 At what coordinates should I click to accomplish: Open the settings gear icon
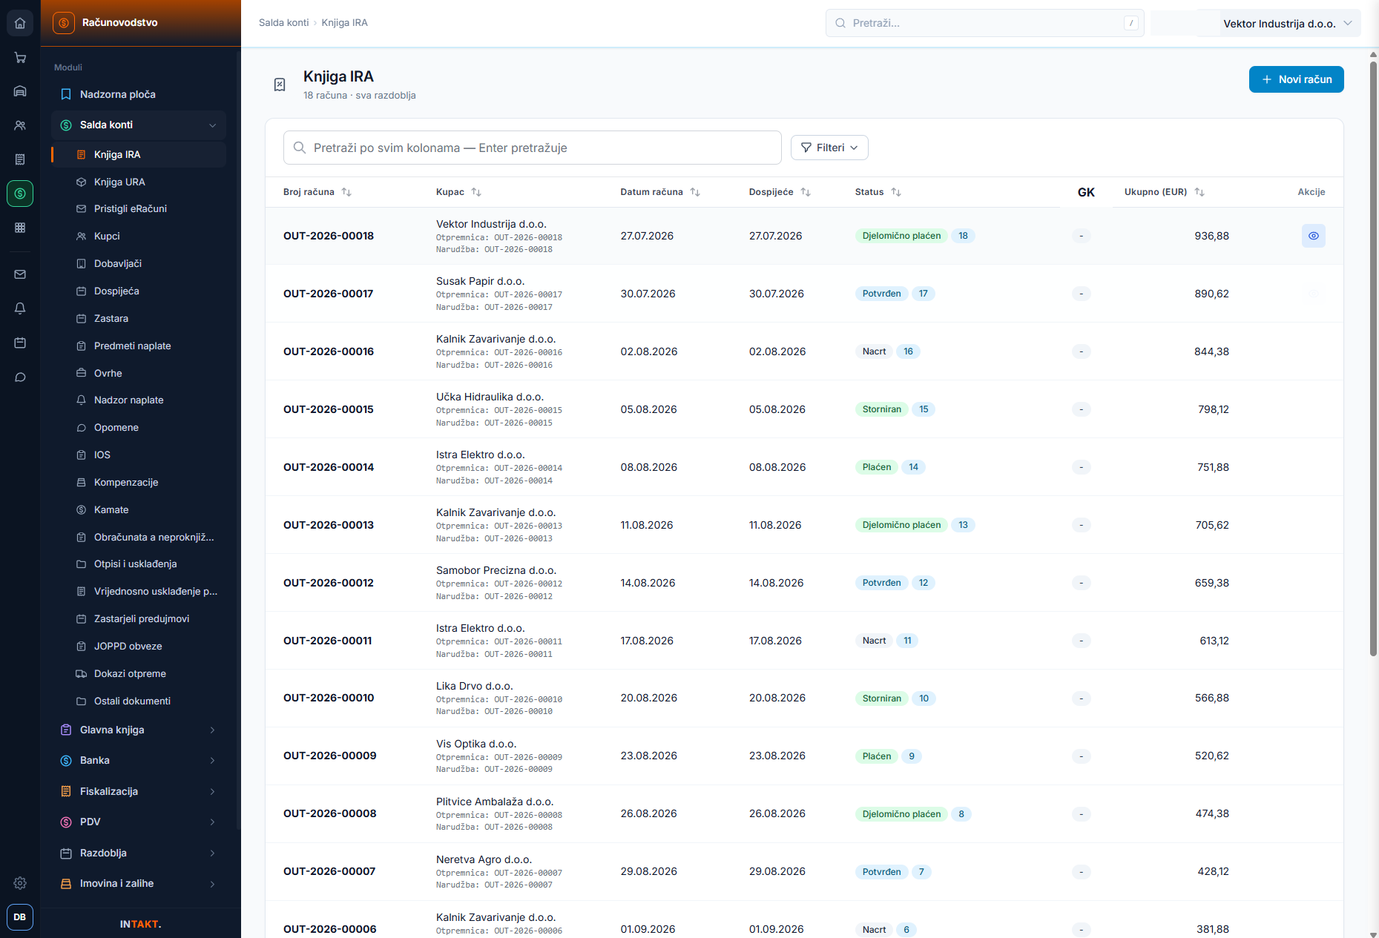20,883
